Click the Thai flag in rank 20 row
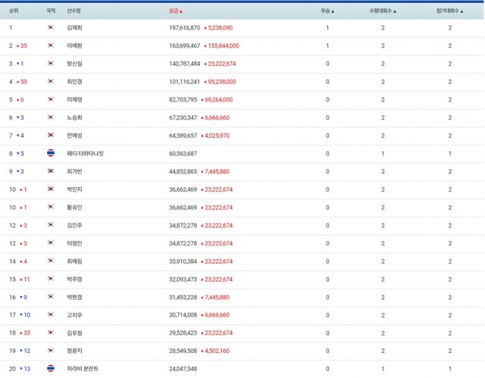This screenshot has width=485, height=378. click(x=51, y=368)
